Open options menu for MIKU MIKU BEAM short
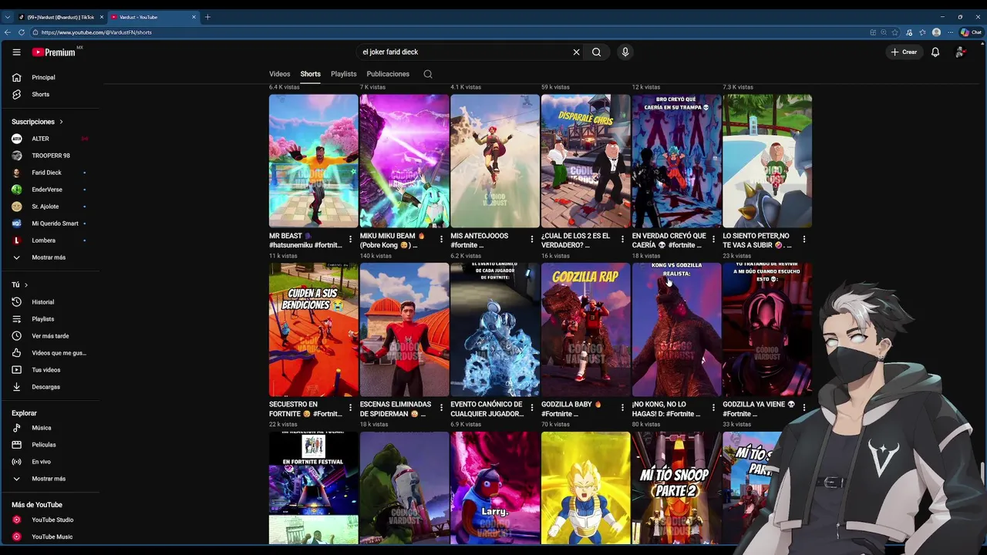The width and height of the screenshot is (987, 555). point(441,240)
